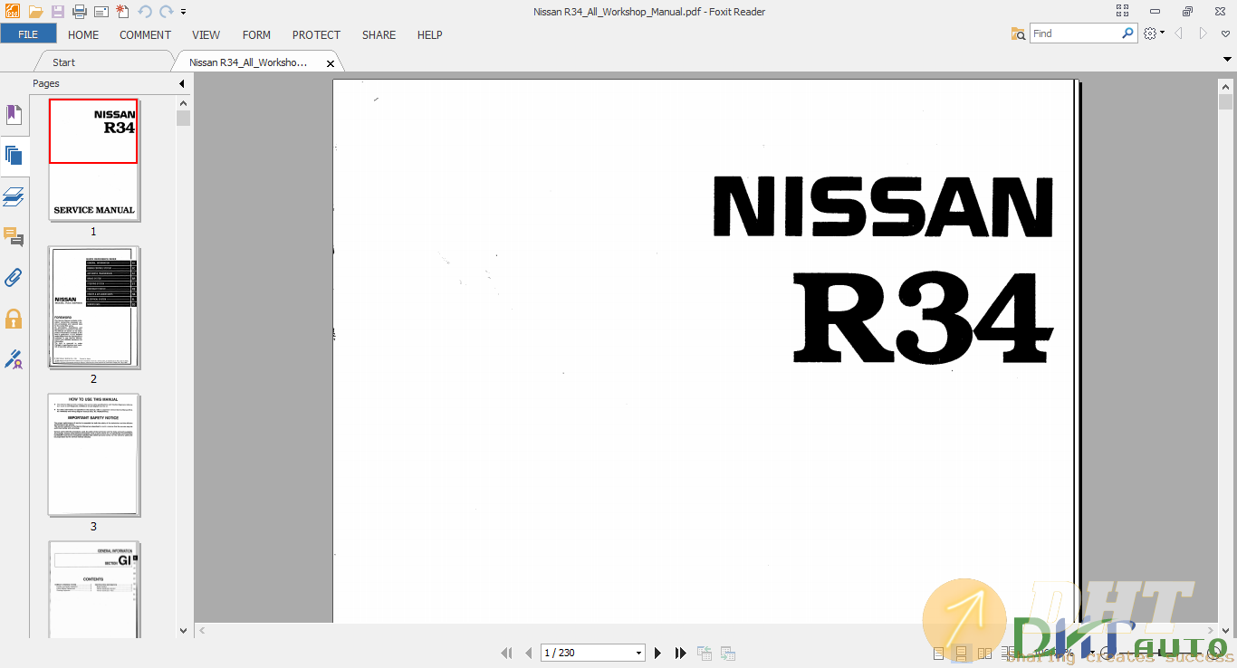Select page 3 thumbnail
Viewport: 1237px width, 668px height.
pyautogui.click(x=93, y=455)
